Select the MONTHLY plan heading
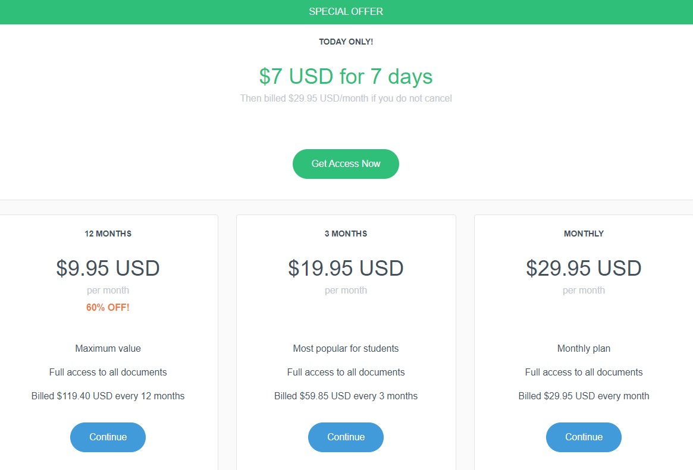The height and width of the screenshot is (470, 693). (x=584, y=234)
